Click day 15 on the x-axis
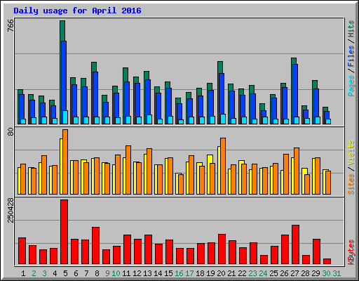Screen dimensions: 359x281 (168, 273)
